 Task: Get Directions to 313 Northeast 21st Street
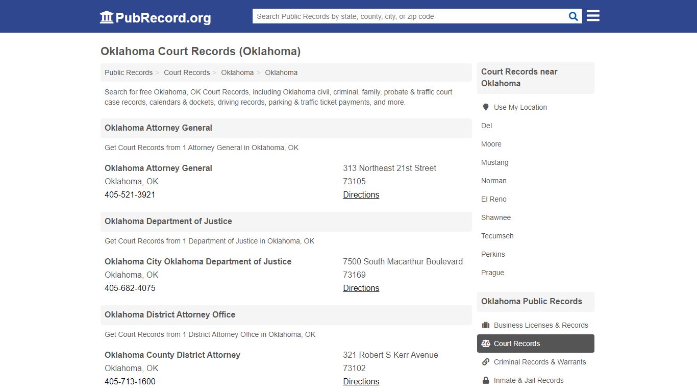[x=361, y=194]
